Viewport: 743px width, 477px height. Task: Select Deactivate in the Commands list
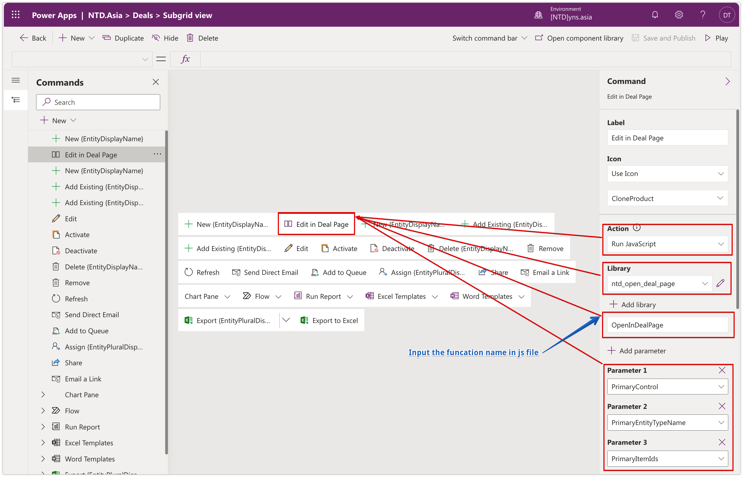click(x=81, y=250)
